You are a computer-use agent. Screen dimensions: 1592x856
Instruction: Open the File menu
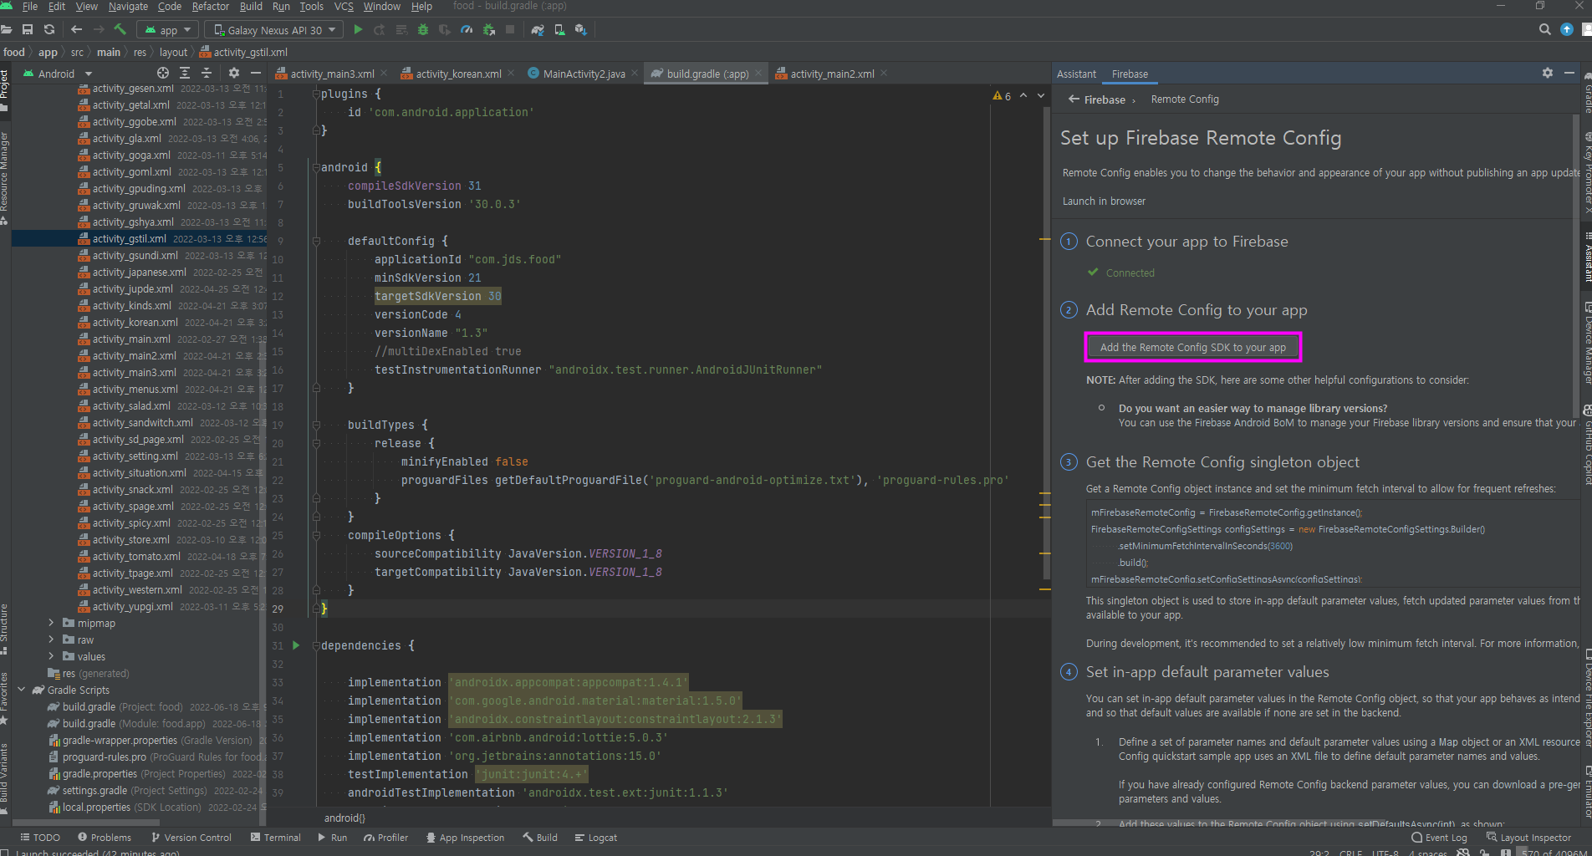point(30,7)
